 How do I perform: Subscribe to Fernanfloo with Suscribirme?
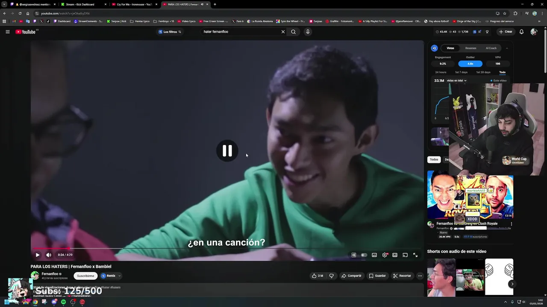(x=85, y=276)
